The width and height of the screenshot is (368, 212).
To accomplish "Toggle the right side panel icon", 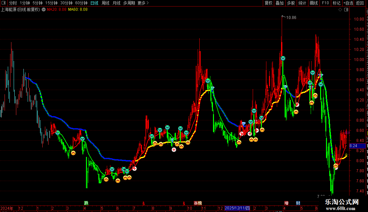I will [x=346, y=10].
